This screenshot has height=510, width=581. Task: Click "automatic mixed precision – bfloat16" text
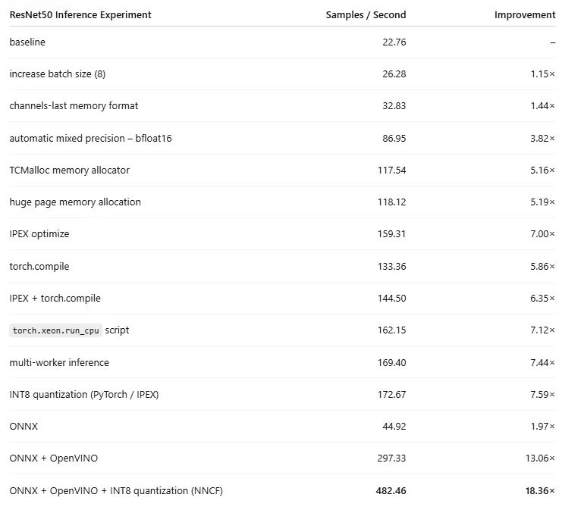[x=90, y=139]
